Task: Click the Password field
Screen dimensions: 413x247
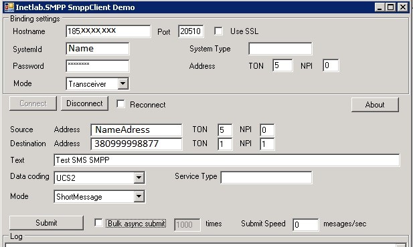Action: click(x=98, y=65)
